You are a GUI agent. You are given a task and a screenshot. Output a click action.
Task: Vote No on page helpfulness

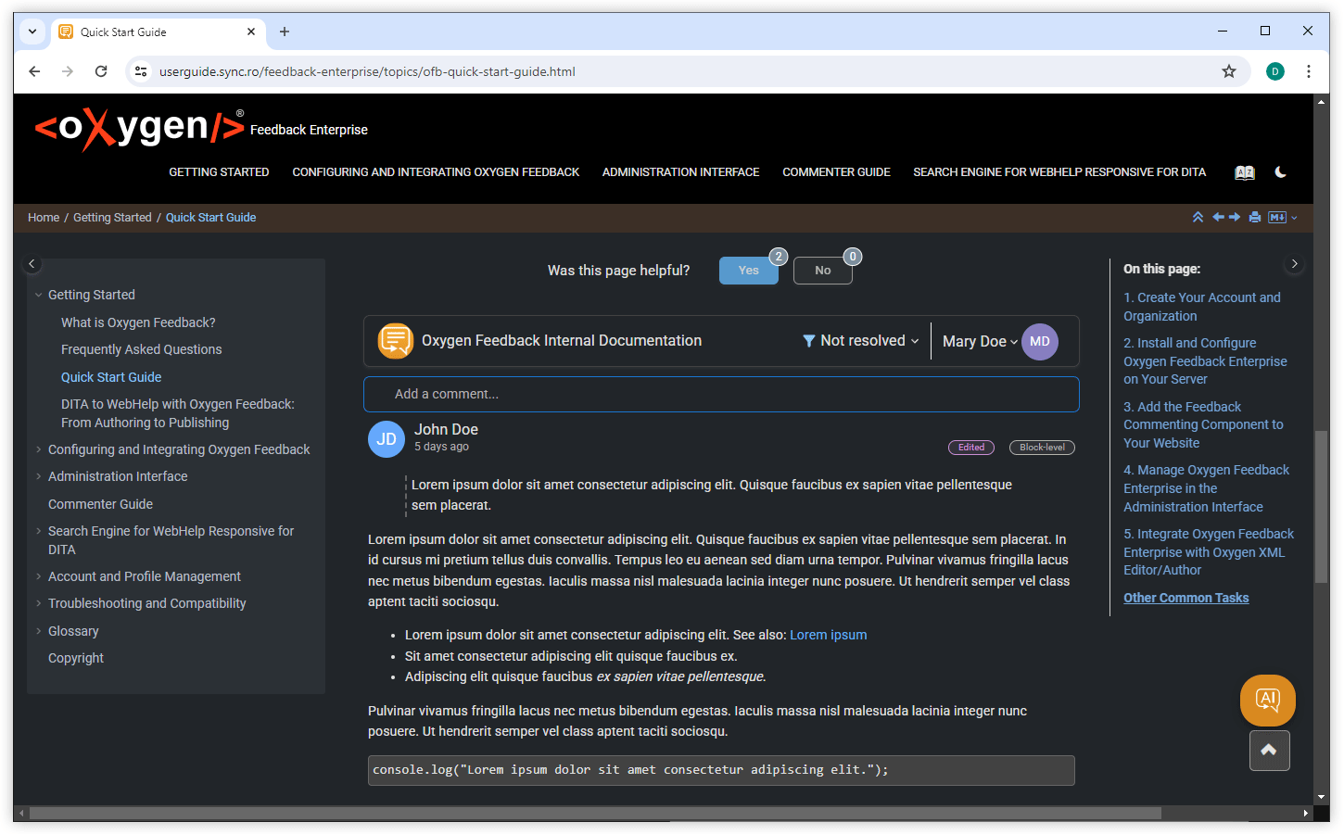pos(822,271)
